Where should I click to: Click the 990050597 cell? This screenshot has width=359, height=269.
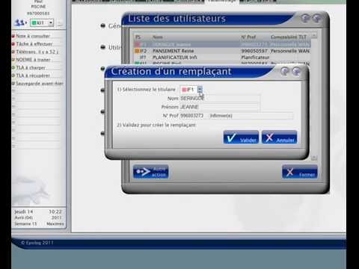[254, 51]
